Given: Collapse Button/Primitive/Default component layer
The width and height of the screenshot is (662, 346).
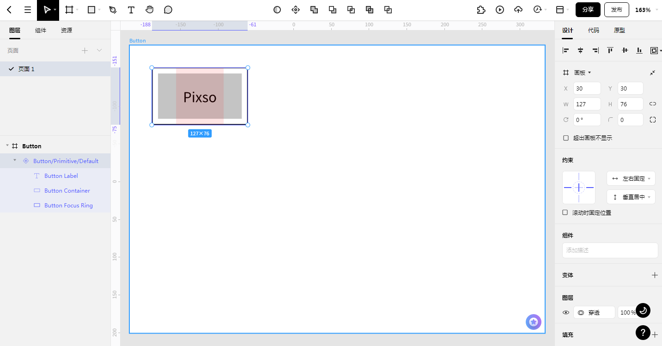Looking at the screenshot, I should (x=15, y=160).
